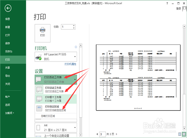Click the A4 page icon

39,128
